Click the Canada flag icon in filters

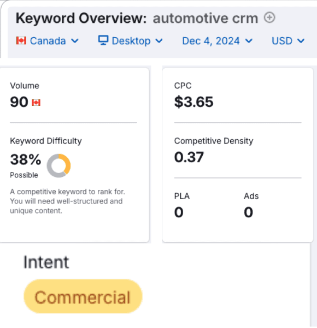[x=21, y=40]
